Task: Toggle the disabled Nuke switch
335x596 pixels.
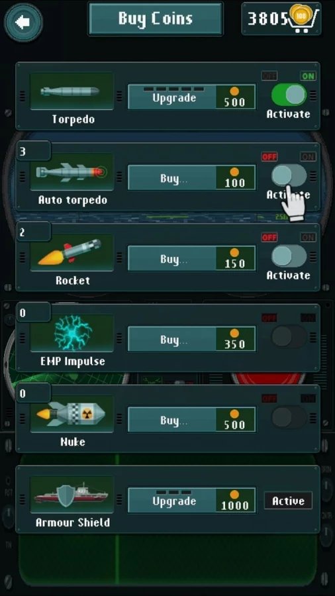Action: click(x=289, y=417)
